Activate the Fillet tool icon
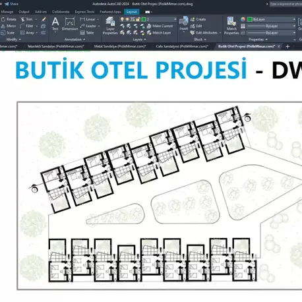Viewport: 302px width, 302px height. point(22,26)
